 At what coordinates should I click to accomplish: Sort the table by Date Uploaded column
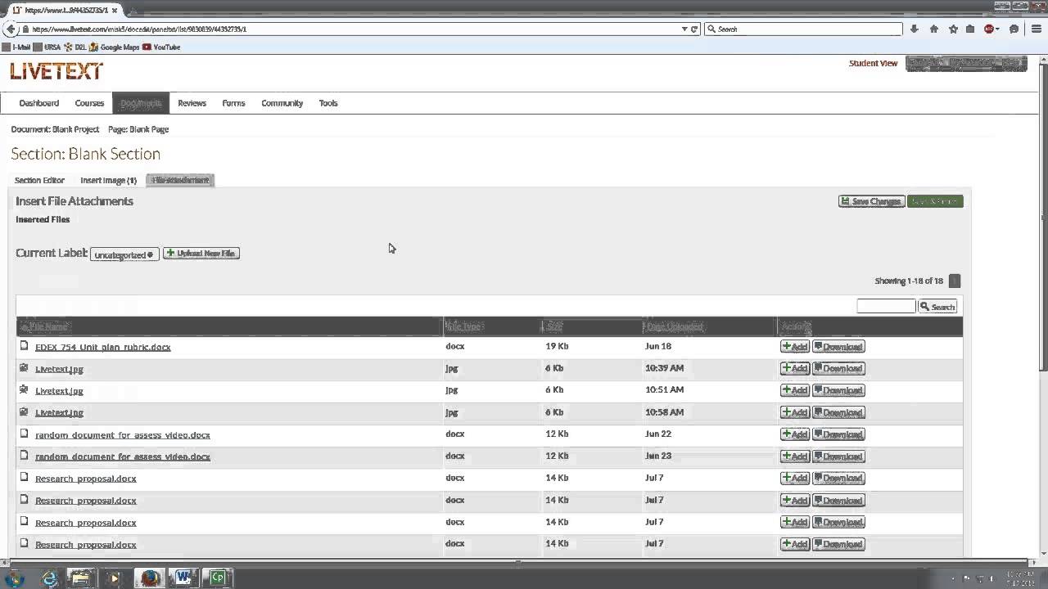(674, 326)
